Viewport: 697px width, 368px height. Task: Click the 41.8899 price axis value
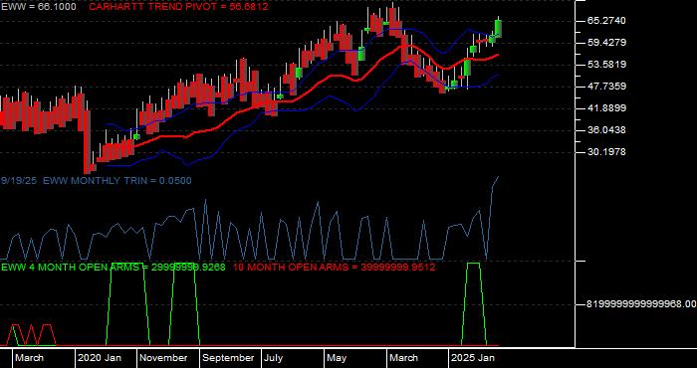[606, 108]
